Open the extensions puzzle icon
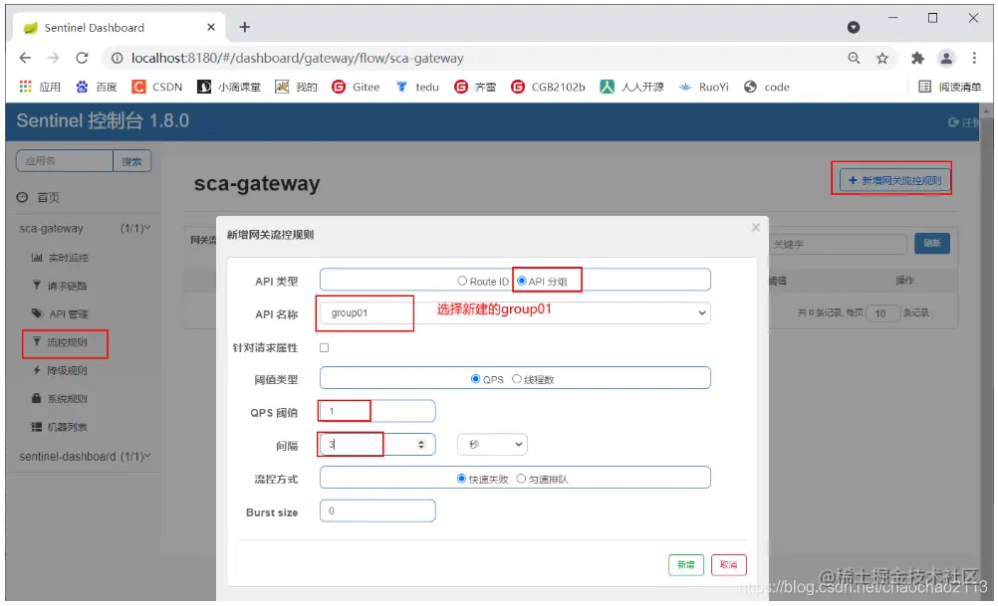The image size is (998, 606). pyautogui.click(x=917, y=59)
